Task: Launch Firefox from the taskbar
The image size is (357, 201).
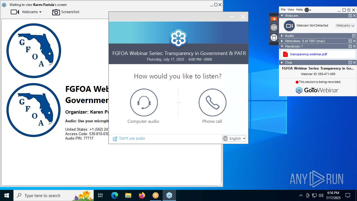Action: point(142,195)
